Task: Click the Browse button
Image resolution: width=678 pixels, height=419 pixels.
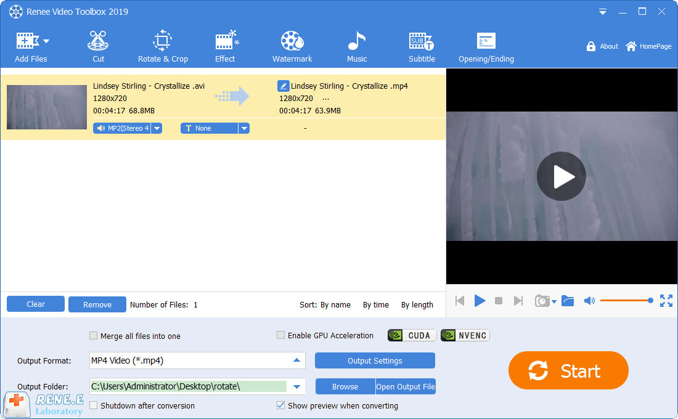Action: pos(345,386)
